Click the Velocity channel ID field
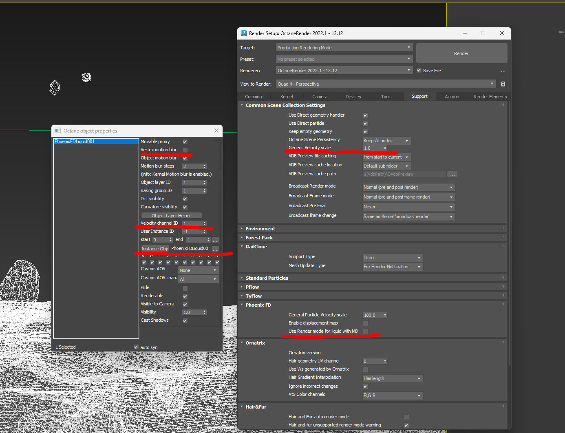This screenshot has height=433, width=565. pyautogui.click(x=192, y=223)
